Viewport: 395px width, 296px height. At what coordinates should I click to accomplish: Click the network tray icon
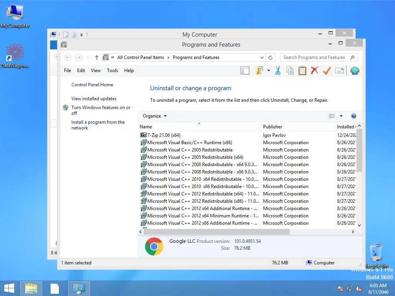coord(349,289)
